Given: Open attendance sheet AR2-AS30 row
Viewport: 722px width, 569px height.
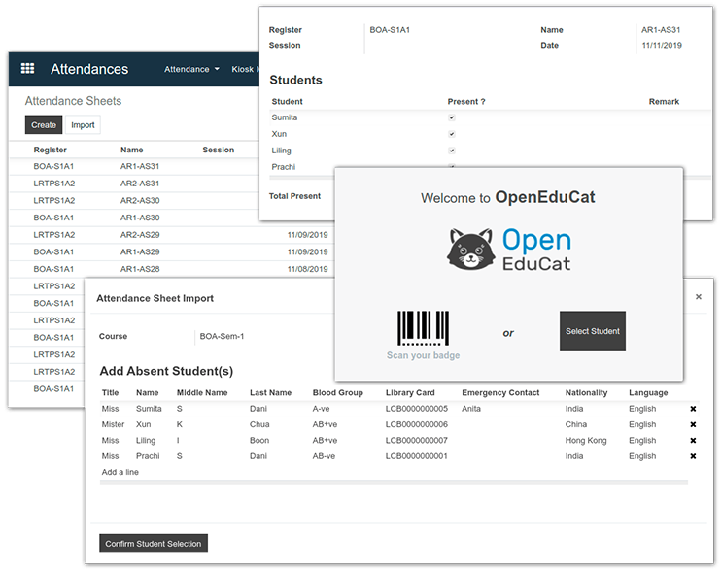Looking at the screenshot, I should 133,200.
